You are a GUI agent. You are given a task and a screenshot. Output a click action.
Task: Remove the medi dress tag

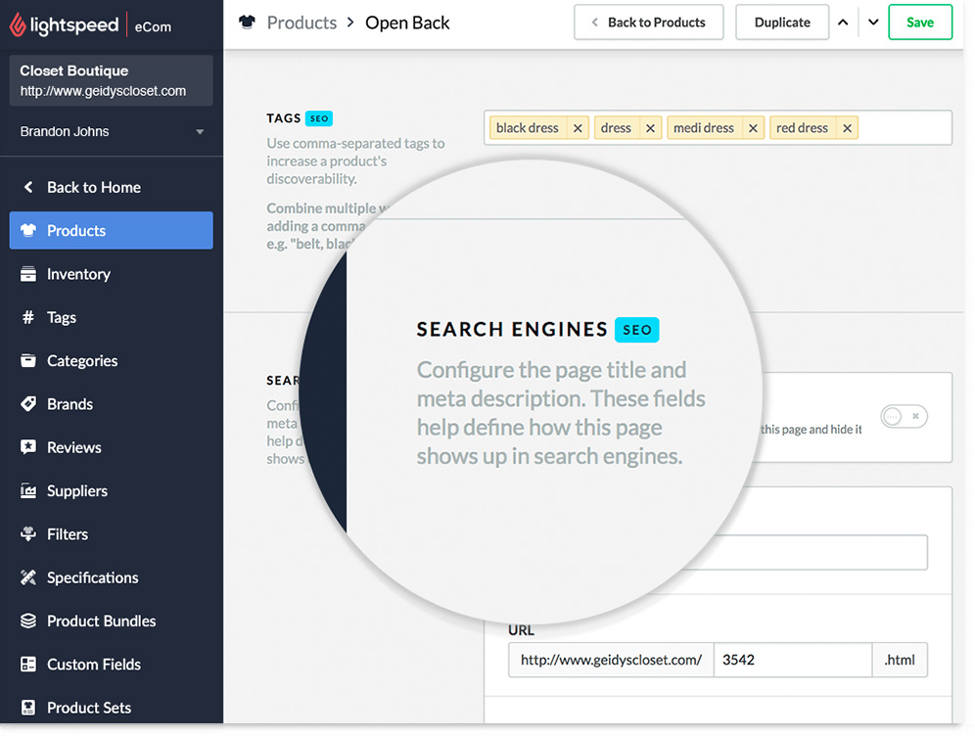[753, 128]
